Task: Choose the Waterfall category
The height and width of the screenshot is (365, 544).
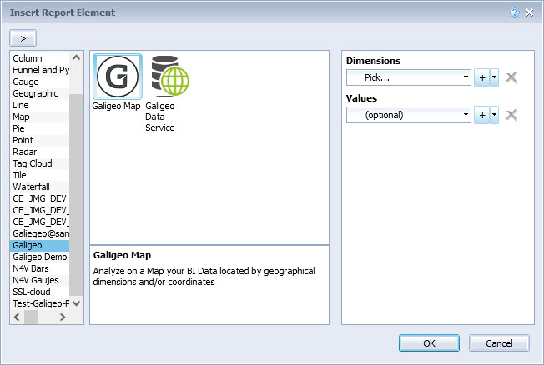Action: point(40,187)
